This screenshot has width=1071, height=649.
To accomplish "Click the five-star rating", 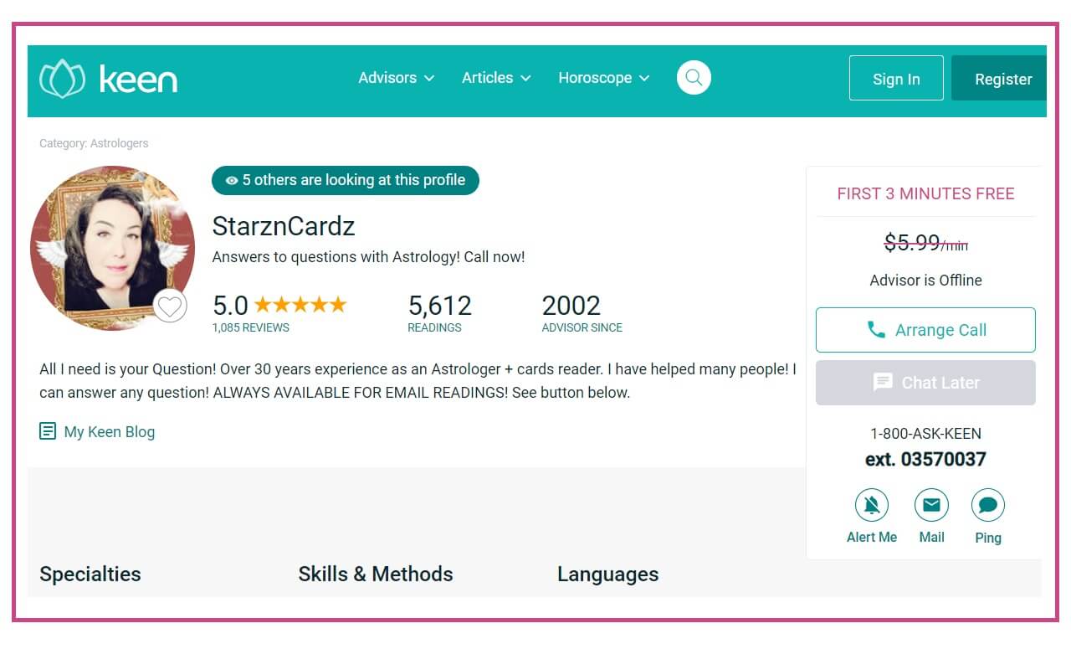I will click(x=300, y=305).
